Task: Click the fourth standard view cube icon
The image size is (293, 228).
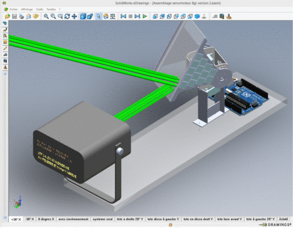Action: (176, 16)
